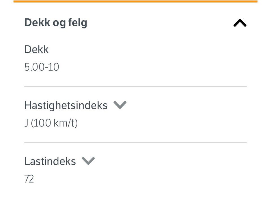Click the word 'felg' in the heading
271x198 pixels.
coord(77,23)
